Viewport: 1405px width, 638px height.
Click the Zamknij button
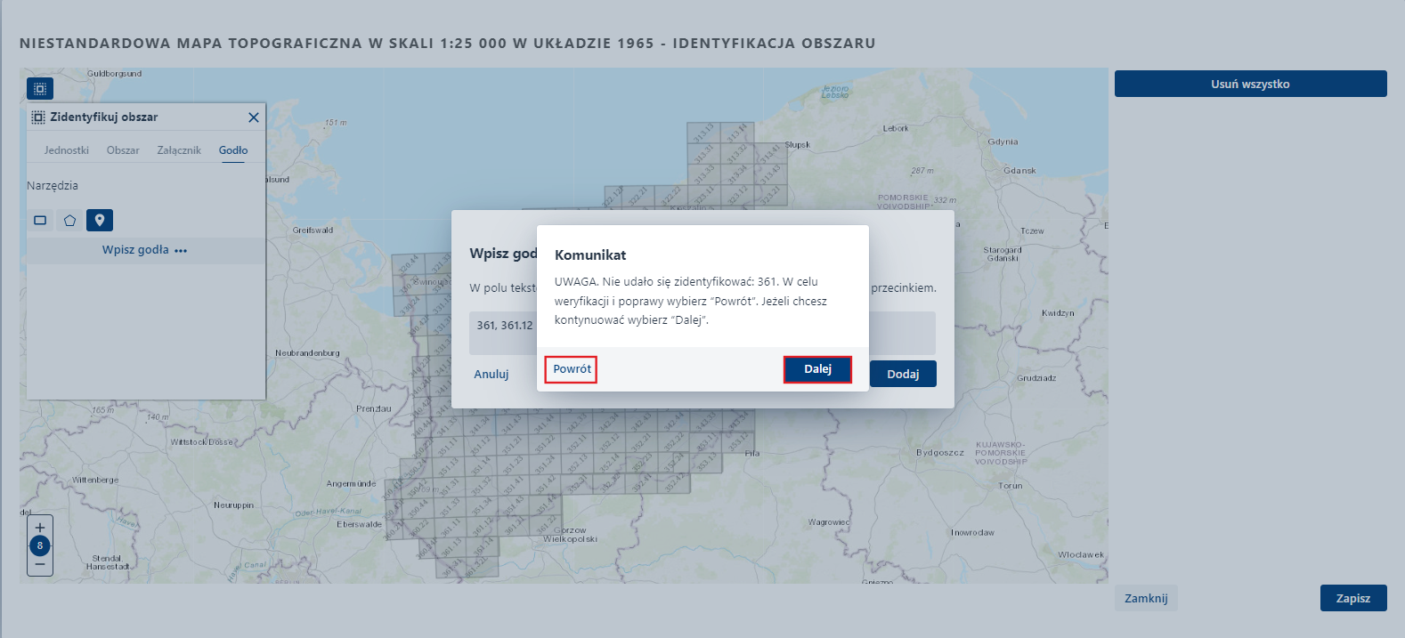[1146, 598]
